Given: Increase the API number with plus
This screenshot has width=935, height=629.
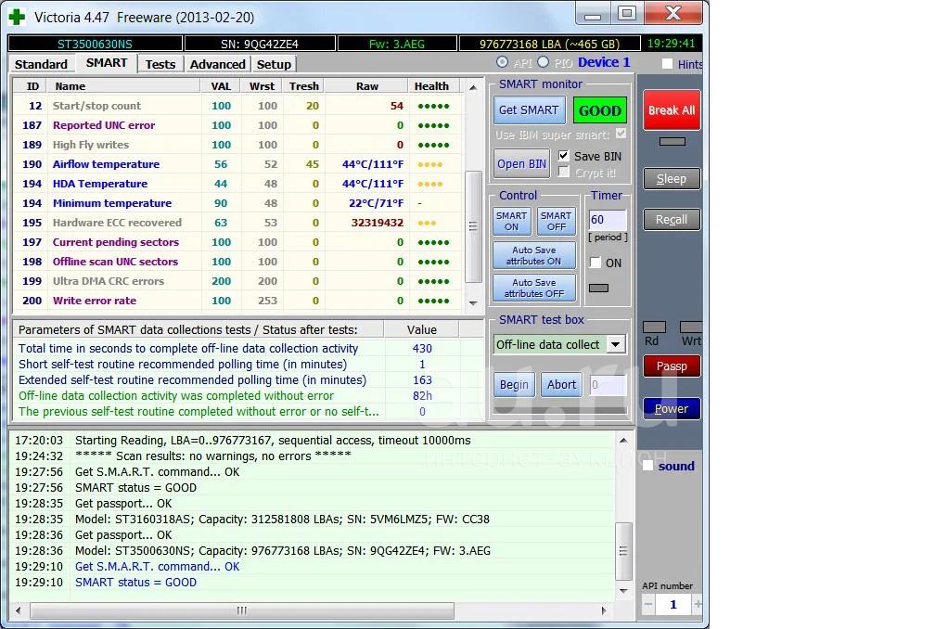Looking at the screenshot, I should tap(698, 605).
